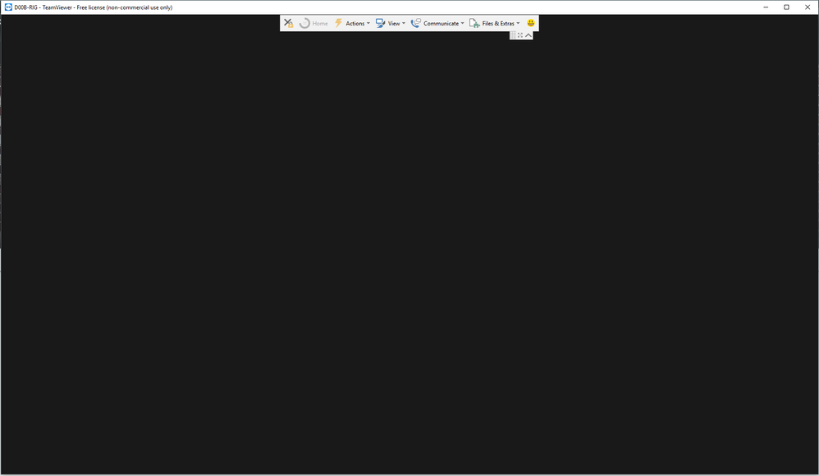Open the Actions dropdown
Screen dimensions: 819x476
click(355, 23)
